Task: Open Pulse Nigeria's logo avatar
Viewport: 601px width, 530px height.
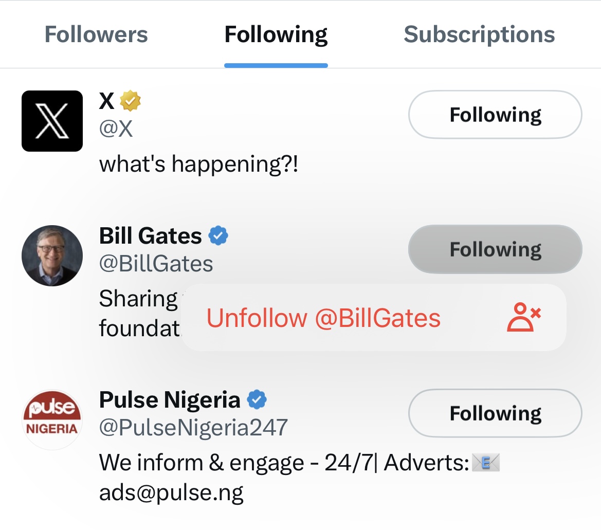Action: coord(52,420)
